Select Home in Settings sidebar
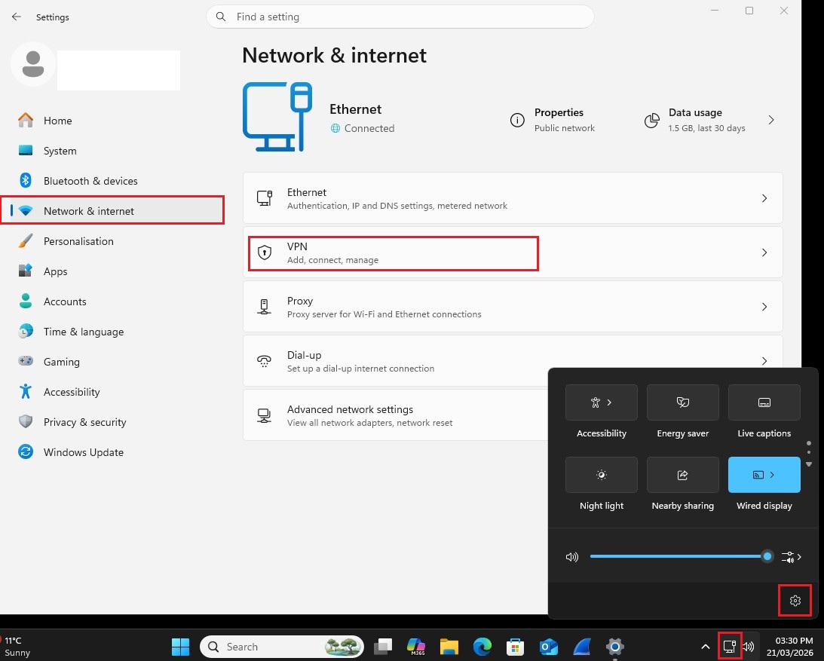The width and height of the screenshot is (824, 661). coord(112,121)
